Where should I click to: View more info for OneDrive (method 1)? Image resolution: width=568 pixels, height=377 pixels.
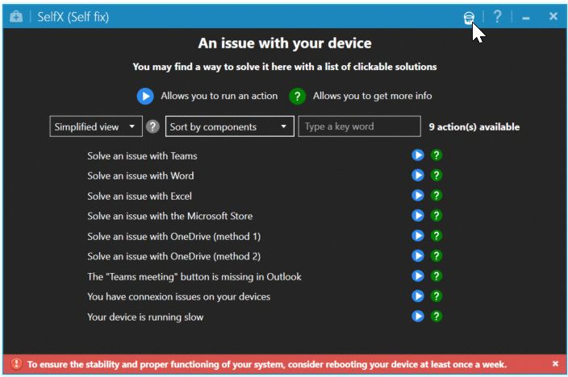pyautogui.click(x=436, y=236)
